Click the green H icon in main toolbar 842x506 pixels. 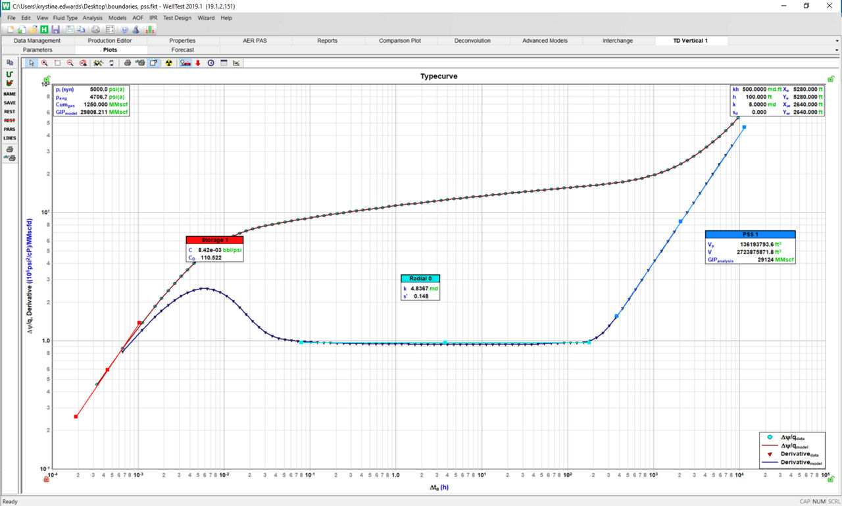tap(44, 30)
